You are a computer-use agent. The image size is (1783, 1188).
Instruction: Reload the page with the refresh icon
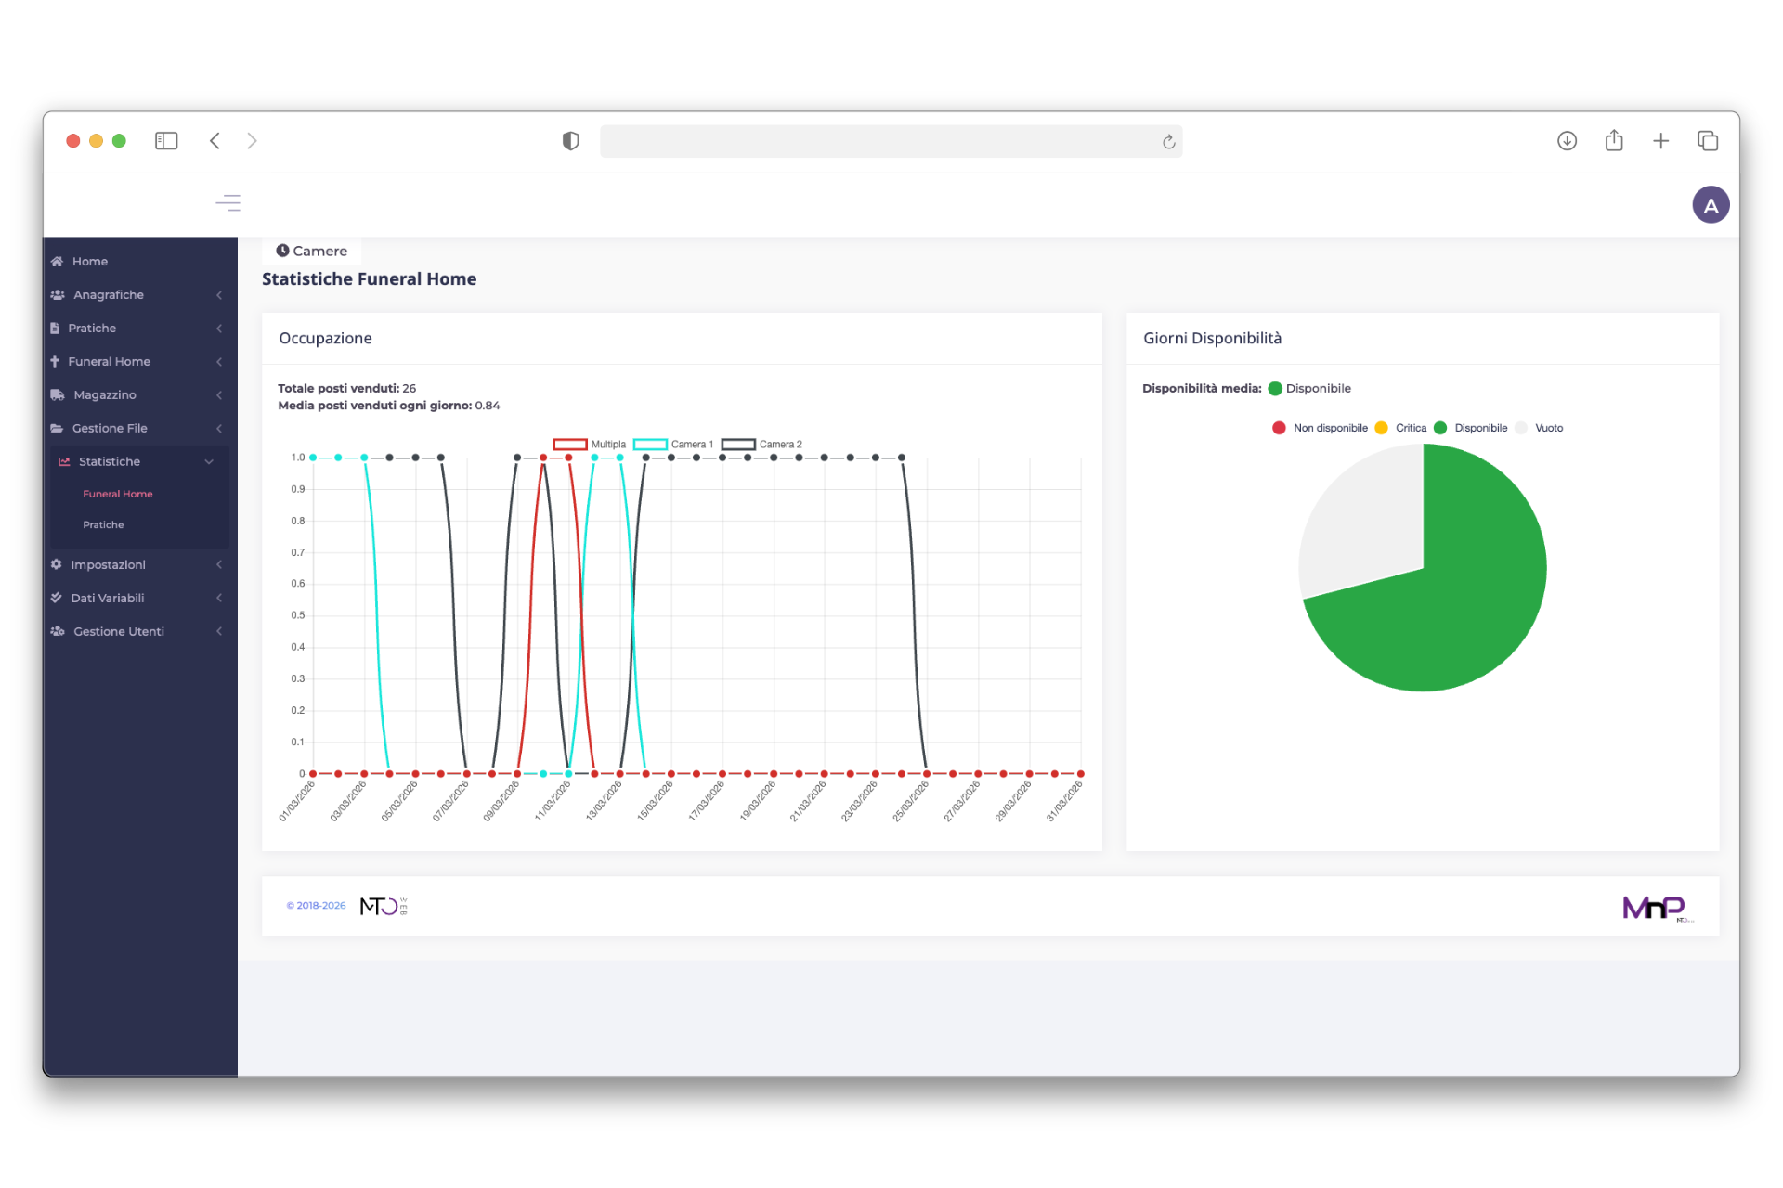pos(1168,142)
